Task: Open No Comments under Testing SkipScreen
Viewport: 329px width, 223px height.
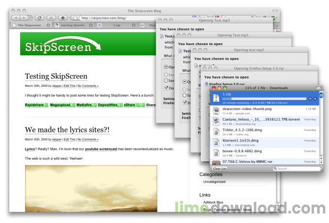Action: (x=88, y=86)
